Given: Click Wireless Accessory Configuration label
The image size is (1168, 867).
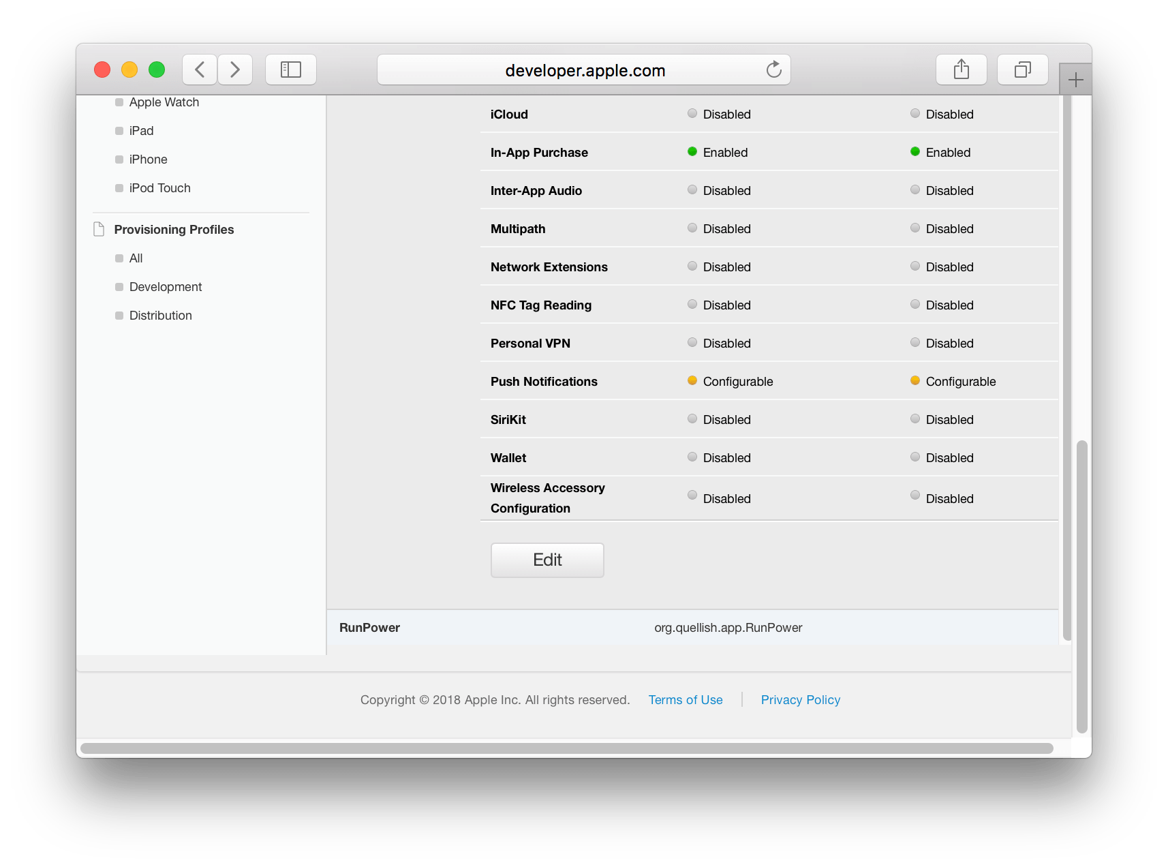Looking at the screenshot, I should [548, 498].
